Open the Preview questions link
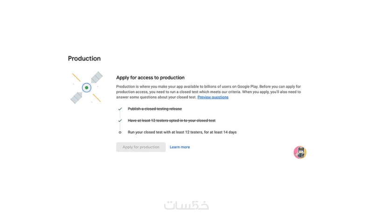The width and height of the screenshot is (373, 214). point(213,97)
